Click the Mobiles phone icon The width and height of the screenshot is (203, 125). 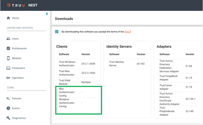coord(8,58)
